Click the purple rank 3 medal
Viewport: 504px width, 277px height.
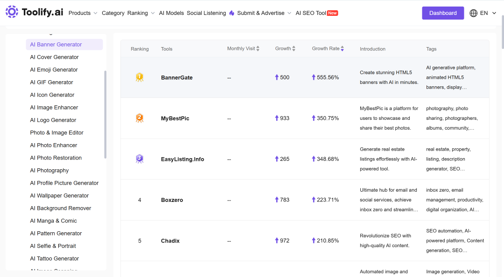coord(140,159)
